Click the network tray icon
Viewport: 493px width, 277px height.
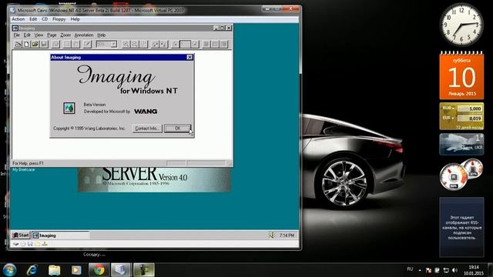click(446, 270)
